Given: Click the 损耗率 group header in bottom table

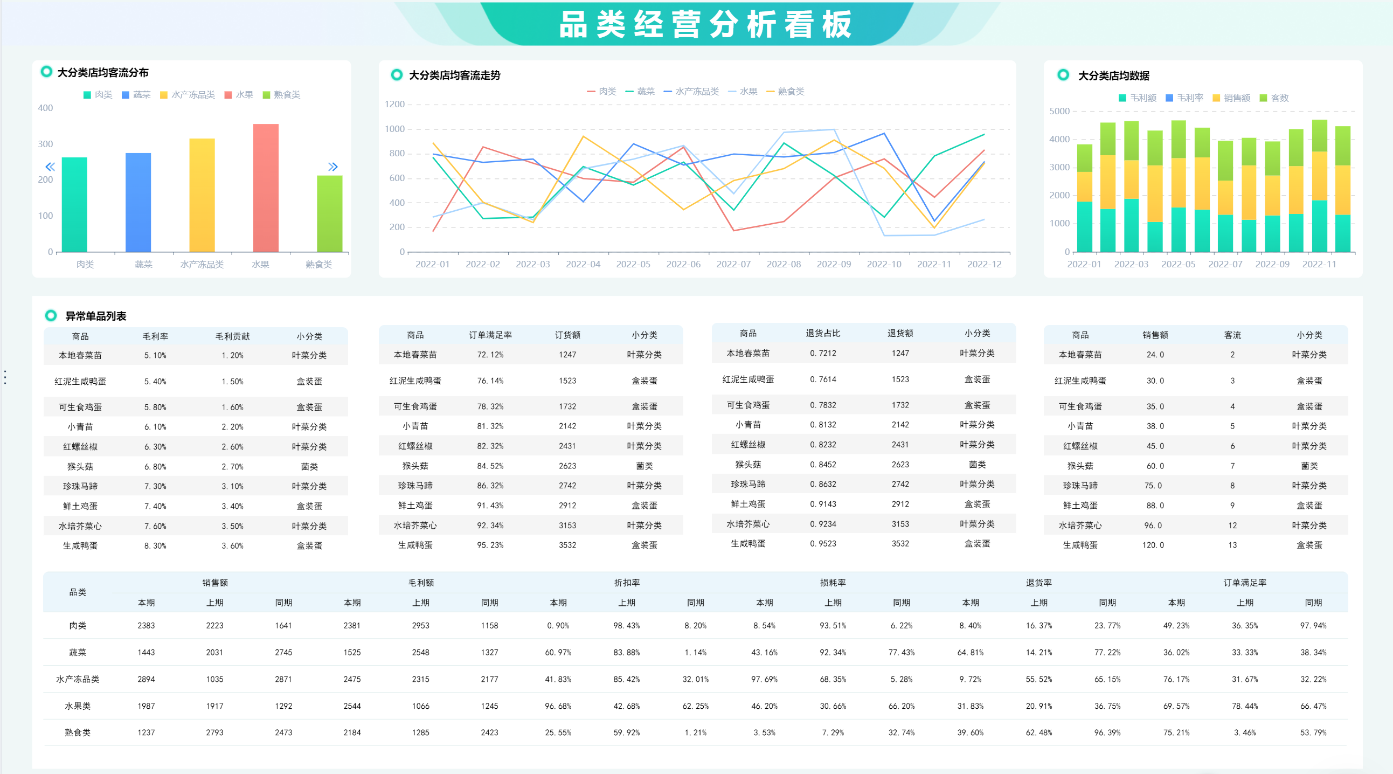Looking at the screenshot, I should 833,583.
